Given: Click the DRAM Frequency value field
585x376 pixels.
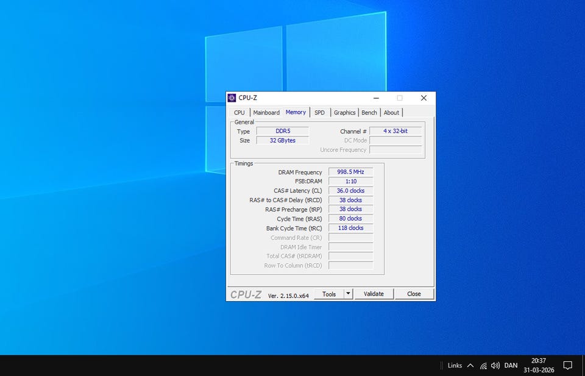Looking at the screenshot, I should [x=350, y=172].
